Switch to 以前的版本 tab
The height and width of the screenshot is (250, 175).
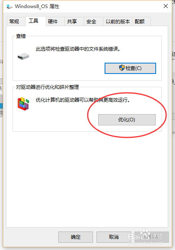(118, 21)
